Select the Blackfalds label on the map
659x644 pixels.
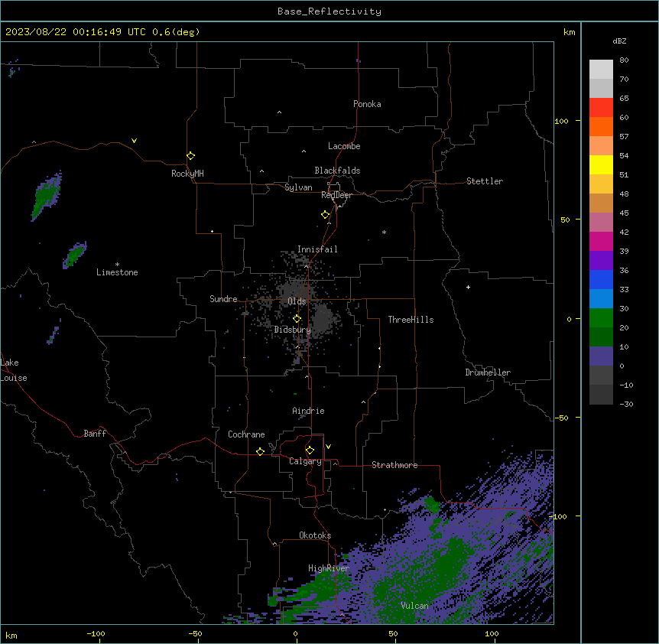(x=337, y=171)
